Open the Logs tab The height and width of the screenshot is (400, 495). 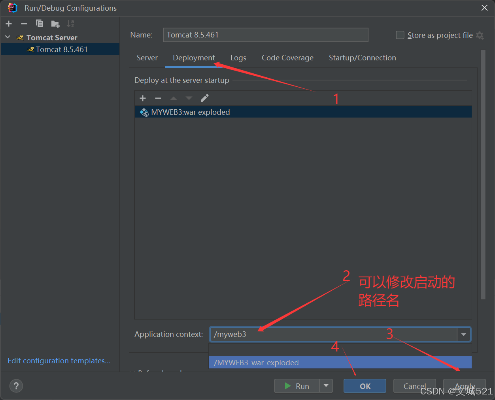238,58
